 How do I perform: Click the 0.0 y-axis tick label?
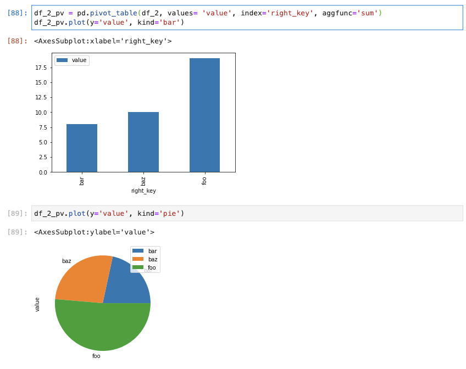[43, 172]
